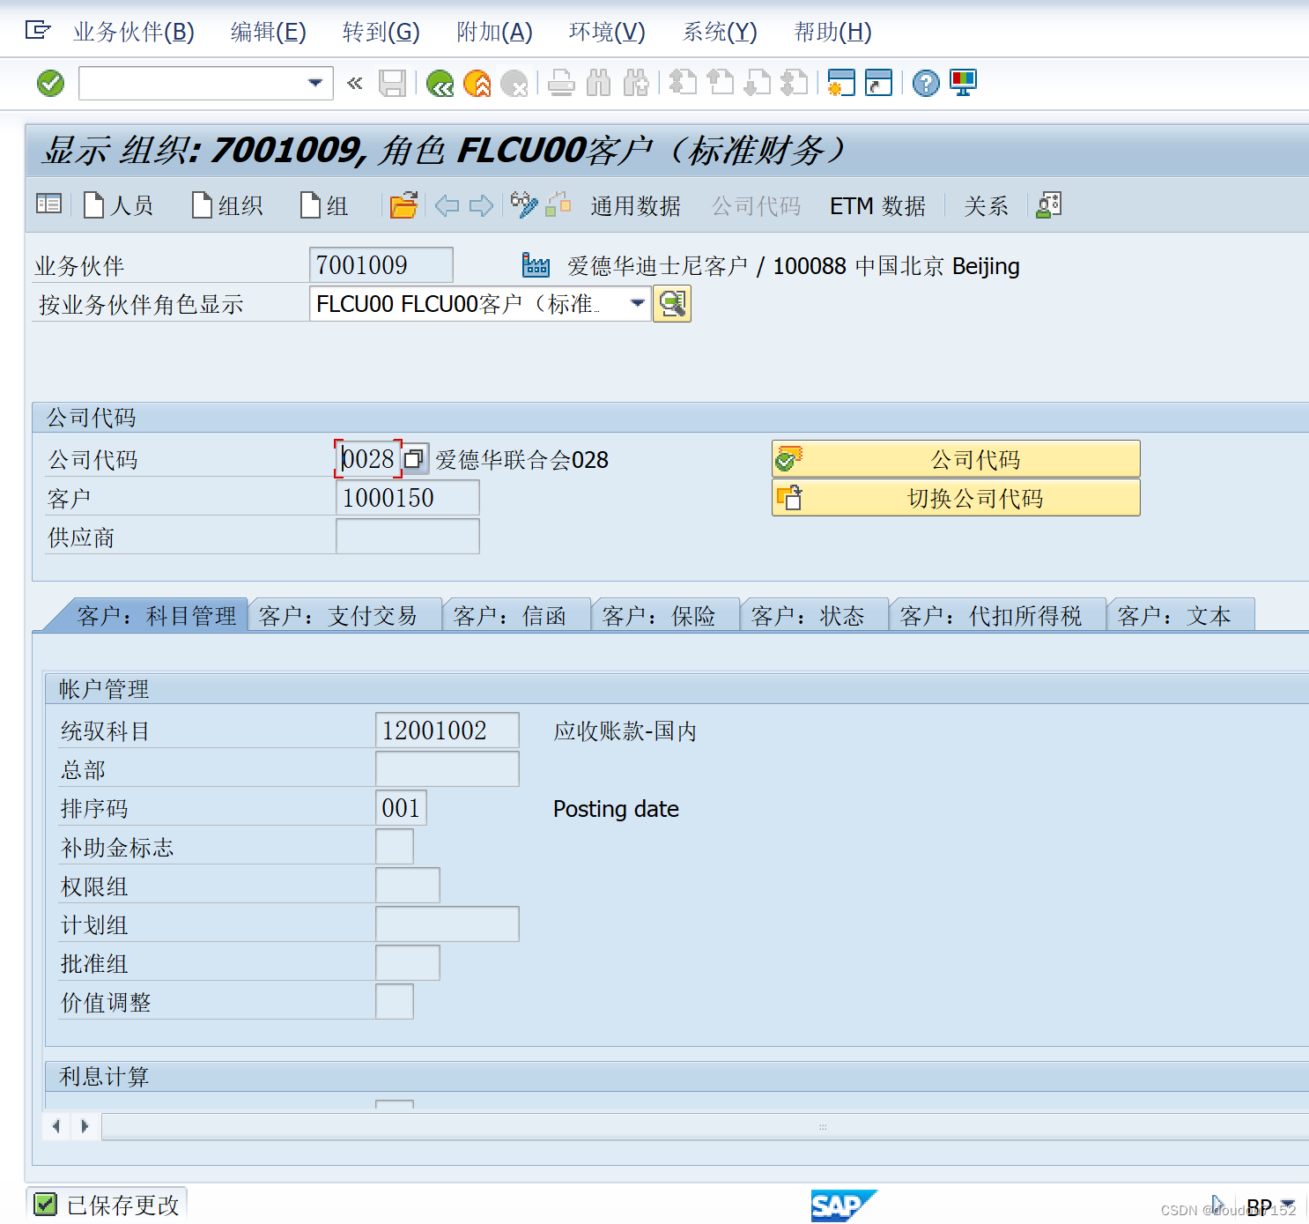Open the 转到(G) menu
Screen dimensions: 1309x1224
(x=381, y=32)
